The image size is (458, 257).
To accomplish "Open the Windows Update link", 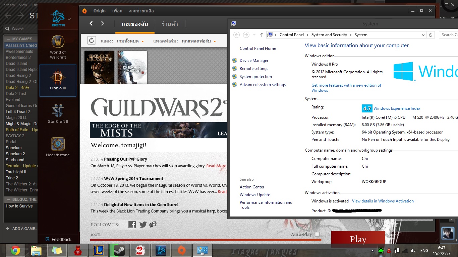I will [255, 195].
